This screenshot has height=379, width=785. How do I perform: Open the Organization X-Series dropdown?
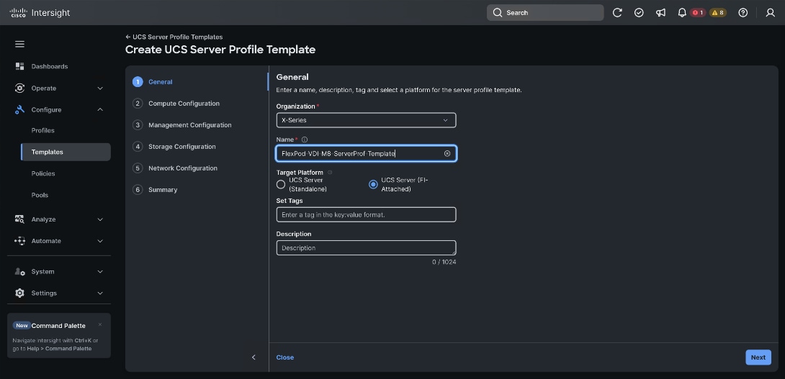click(x=366, y=120)
